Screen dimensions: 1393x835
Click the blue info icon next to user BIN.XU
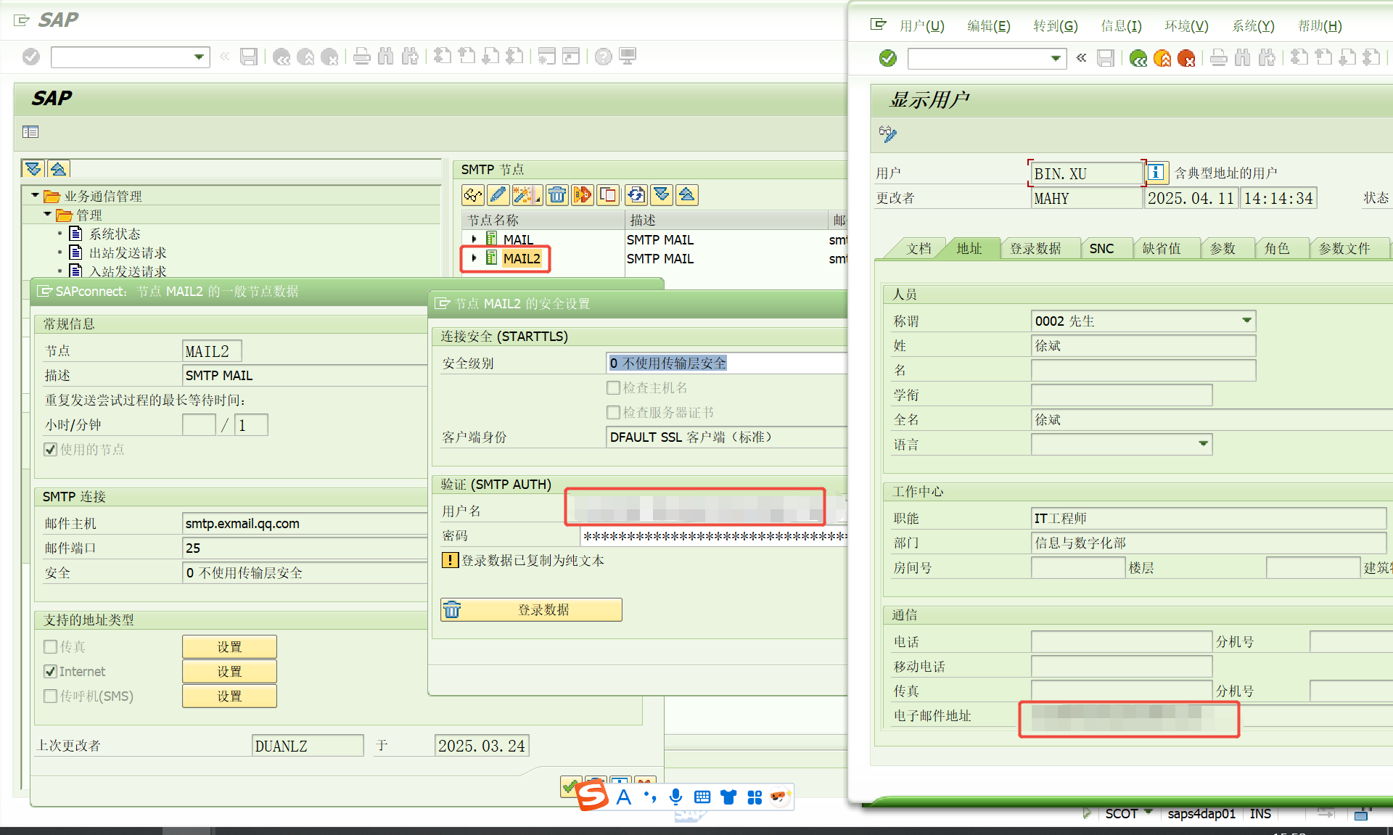click(1156, 173)
